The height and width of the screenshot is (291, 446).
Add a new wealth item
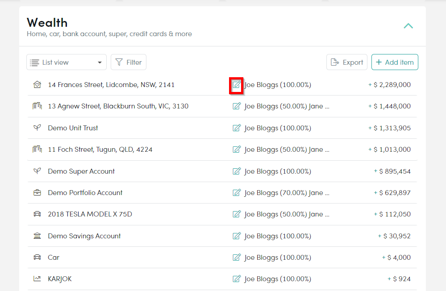point(395,62)
